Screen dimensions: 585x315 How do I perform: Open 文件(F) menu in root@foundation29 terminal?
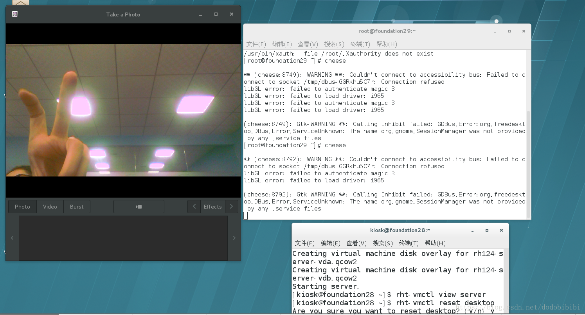click(x=256, y=44)
